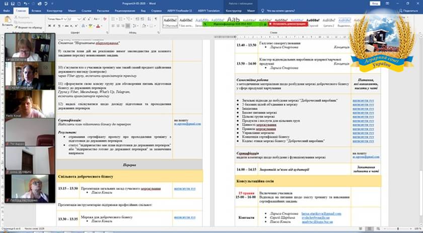Click the Вход sign-in button

tap(375, 4)
